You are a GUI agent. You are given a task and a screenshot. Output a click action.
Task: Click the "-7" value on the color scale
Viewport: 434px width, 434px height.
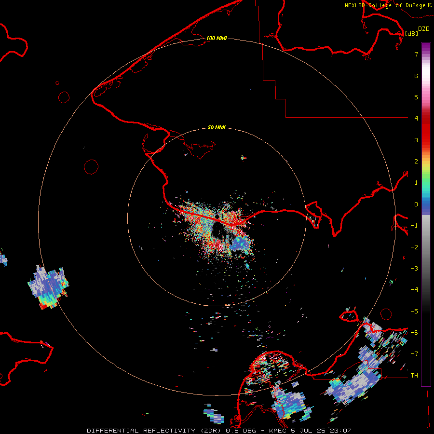414,354
